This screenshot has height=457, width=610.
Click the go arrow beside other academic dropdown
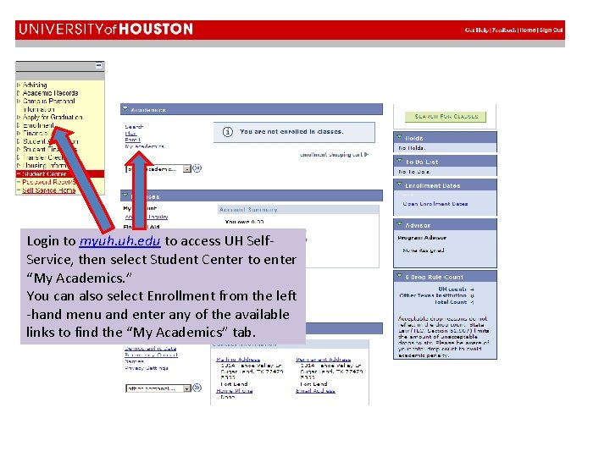point(197,168)
